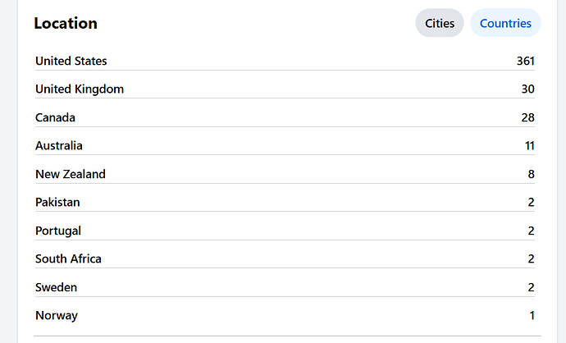The width and height of the screenshot is (566, 343).
Task: Click the Location section heading
Action: (66, 23)
